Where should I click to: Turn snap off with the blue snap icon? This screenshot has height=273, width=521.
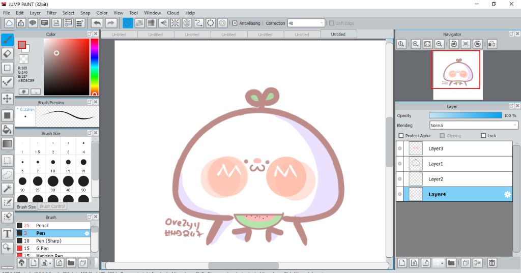pos(128,23)
